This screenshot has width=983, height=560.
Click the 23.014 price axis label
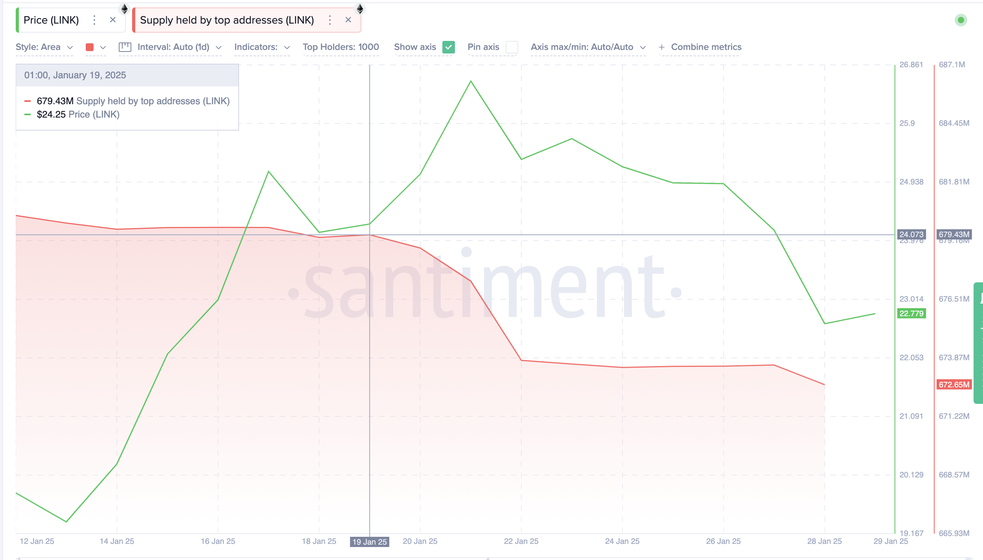point(911,299)
